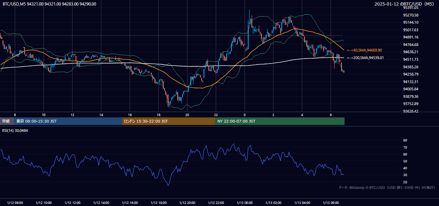Click RSI axis level 50
Screen dimensions: 439x206
tap(405, 161)
